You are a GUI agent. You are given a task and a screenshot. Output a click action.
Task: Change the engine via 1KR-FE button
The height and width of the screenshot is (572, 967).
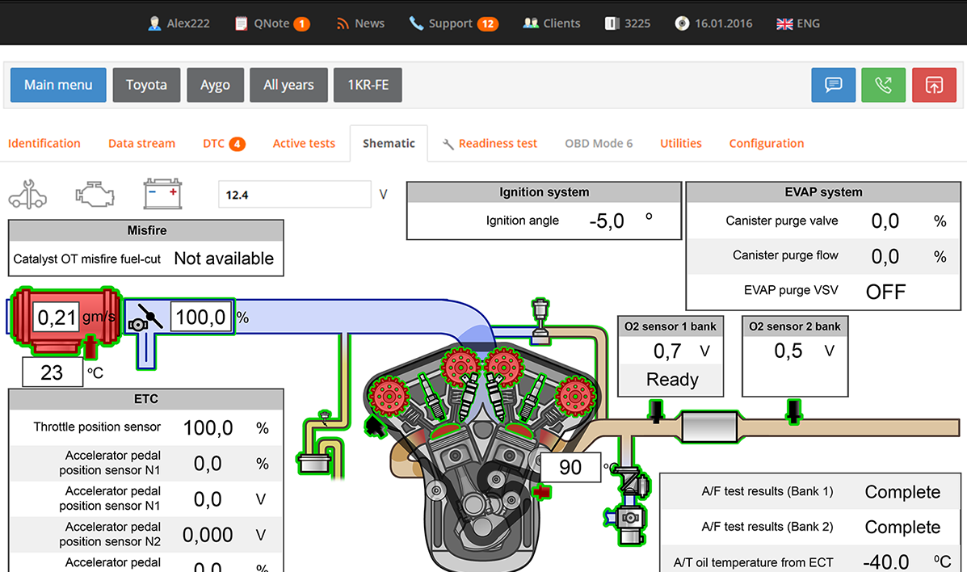coord(368,85)
